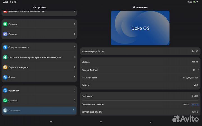Tap the orange Passwords and accounts icon
The height and width of the screenshot is (126, 202).
point(5,67)
